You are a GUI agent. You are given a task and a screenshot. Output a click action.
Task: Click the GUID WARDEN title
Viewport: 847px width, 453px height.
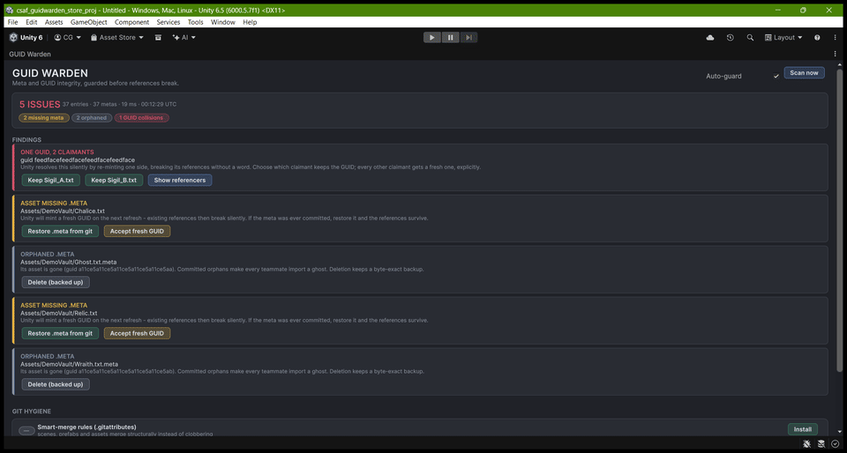pyautogui.click(x=50, y=73)
